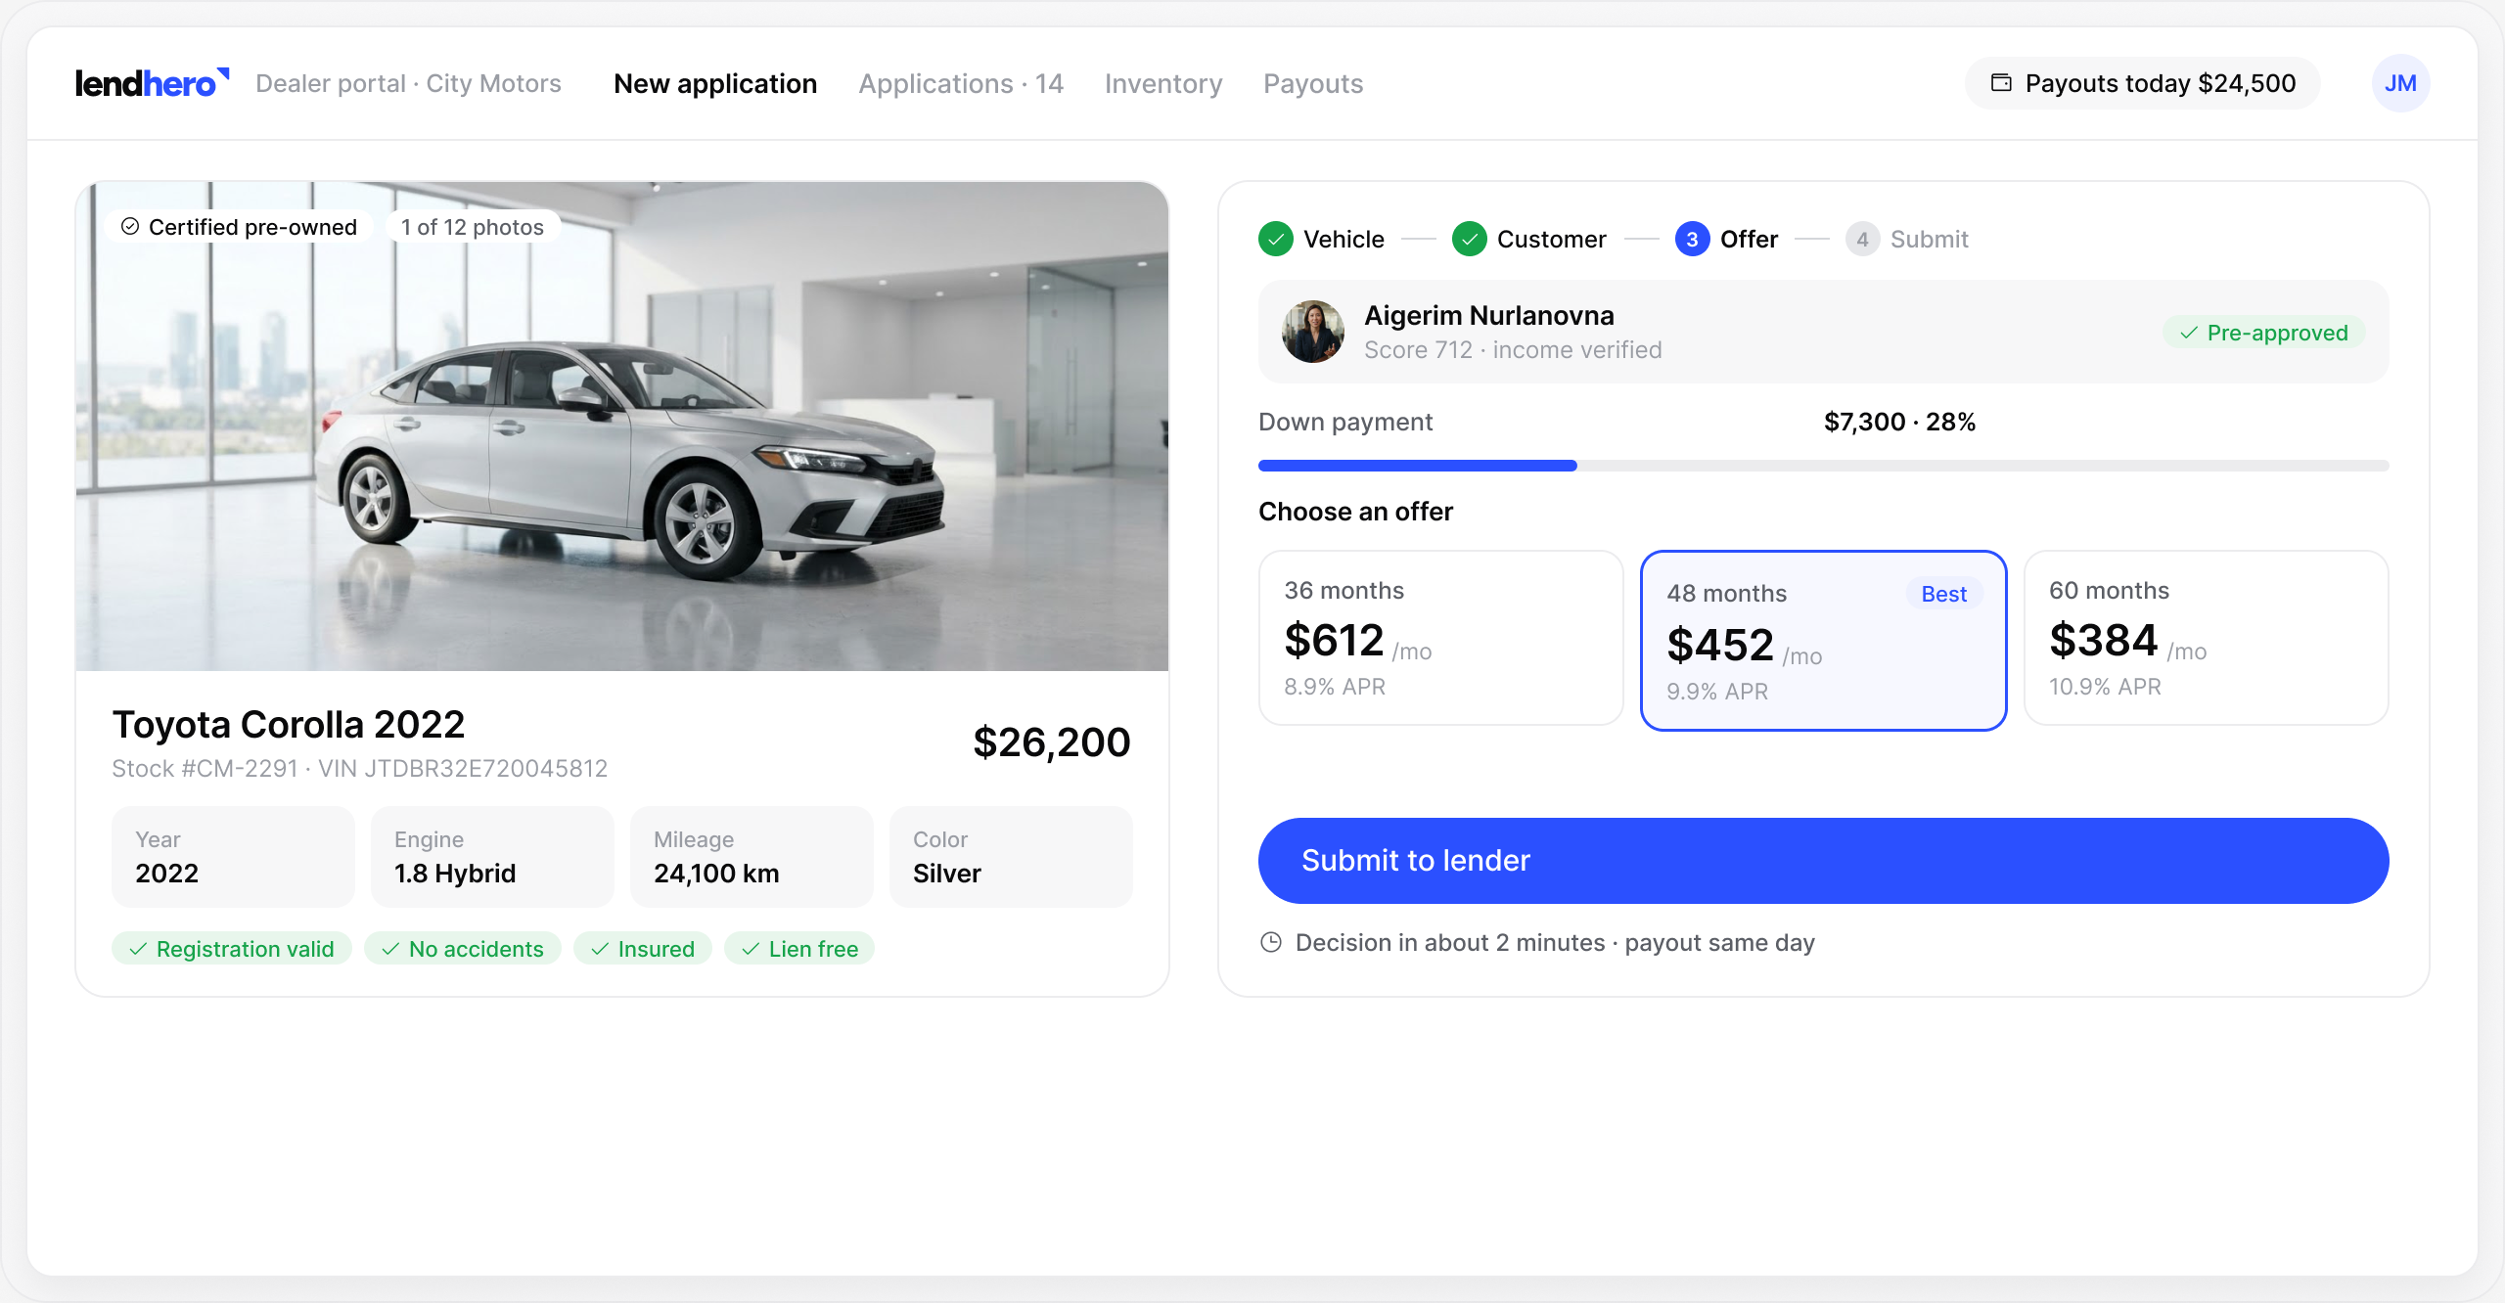Click the Pre-approved status badge
This screenshot has height=1303, width=2505.
2263,333
